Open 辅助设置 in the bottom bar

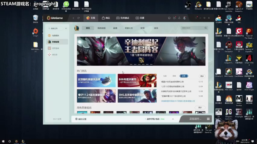(81, 119)
